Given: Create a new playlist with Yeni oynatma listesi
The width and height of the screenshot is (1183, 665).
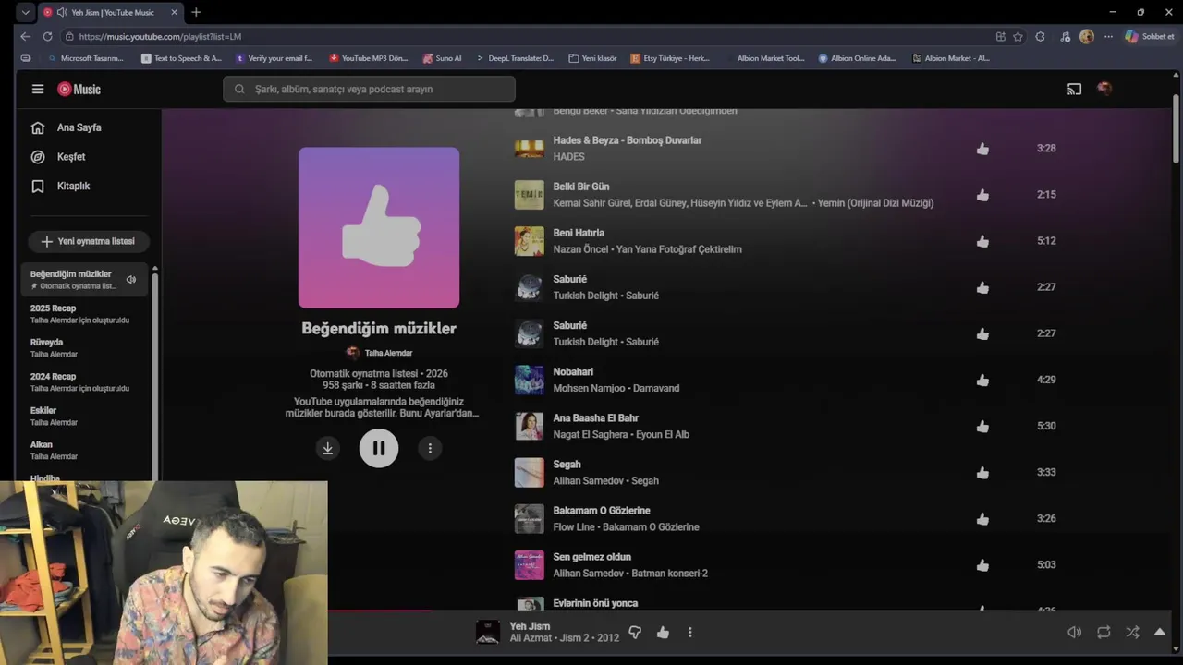Looking at the screenshot, I should pyautogui.click(x=88, y=241).
